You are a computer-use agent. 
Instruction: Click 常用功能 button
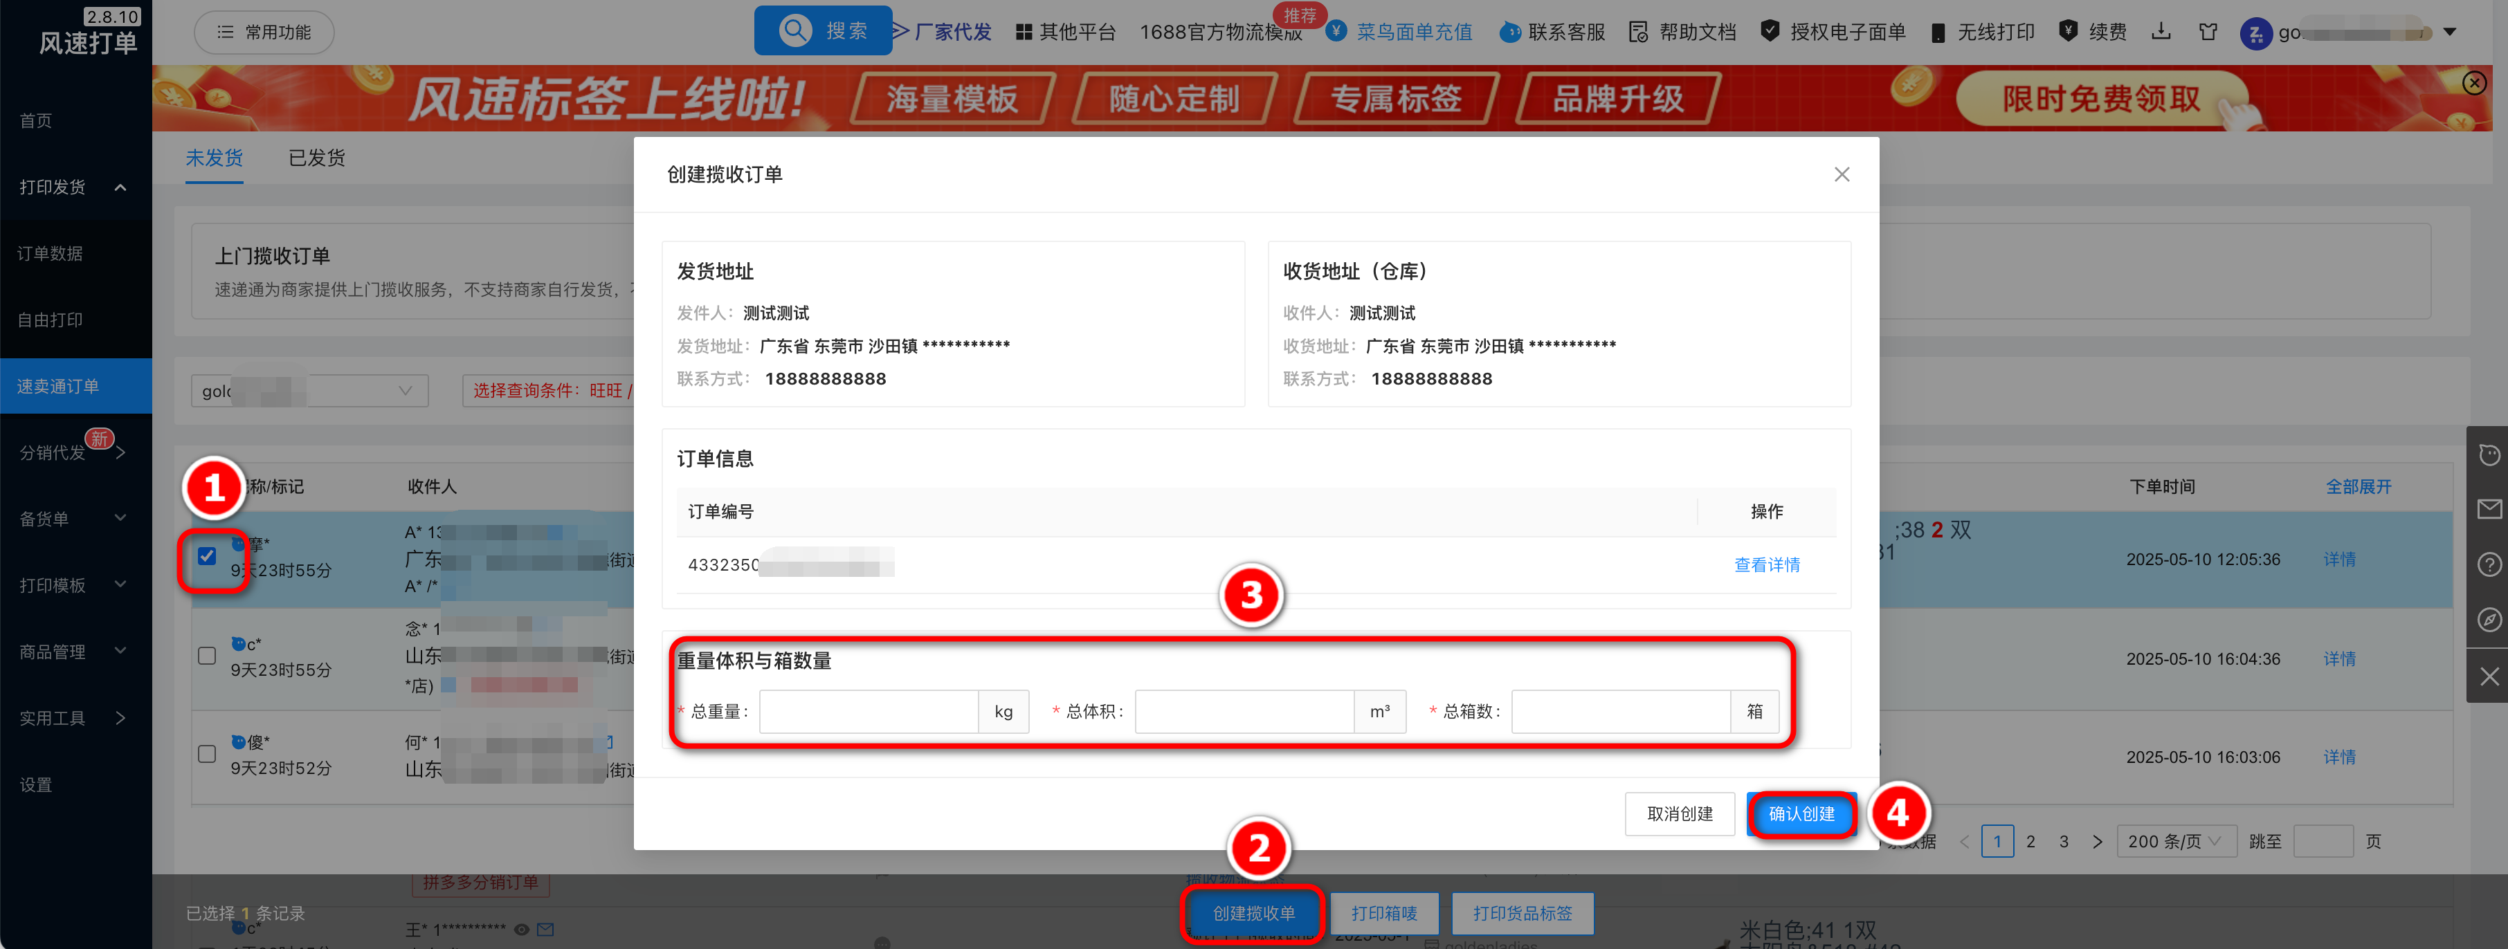264,32
